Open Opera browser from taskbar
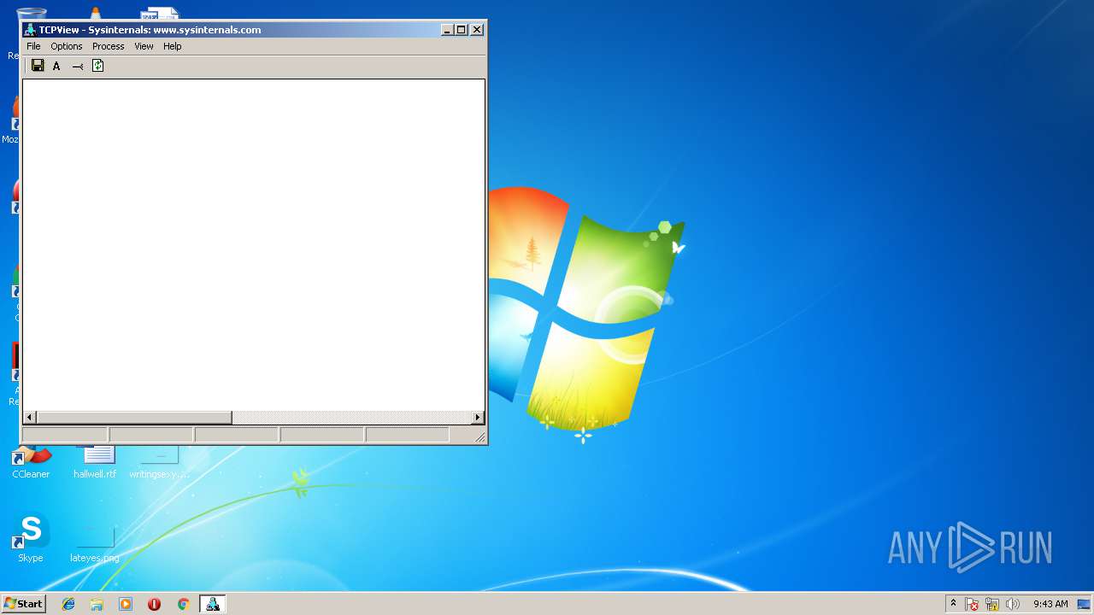 coord(154,604)
